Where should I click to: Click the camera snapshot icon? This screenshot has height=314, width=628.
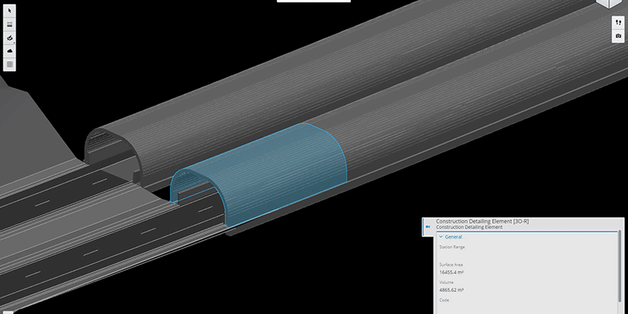(x=619, y=36)
